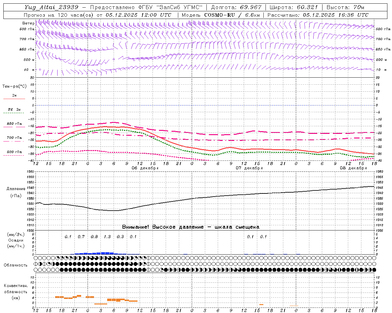The image size is (392, 313).
Task: Select the Прогноз на 120 часа(ов) text
Action: coord(59,15)
